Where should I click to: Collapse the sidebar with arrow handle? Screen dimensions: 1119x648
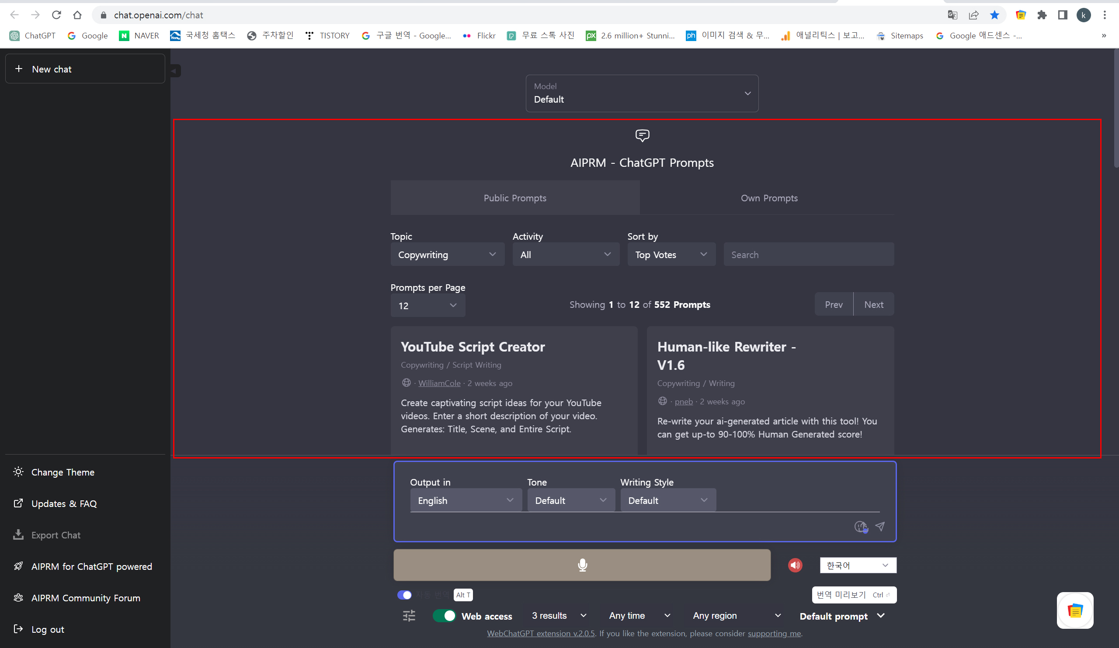coord(174,71)
